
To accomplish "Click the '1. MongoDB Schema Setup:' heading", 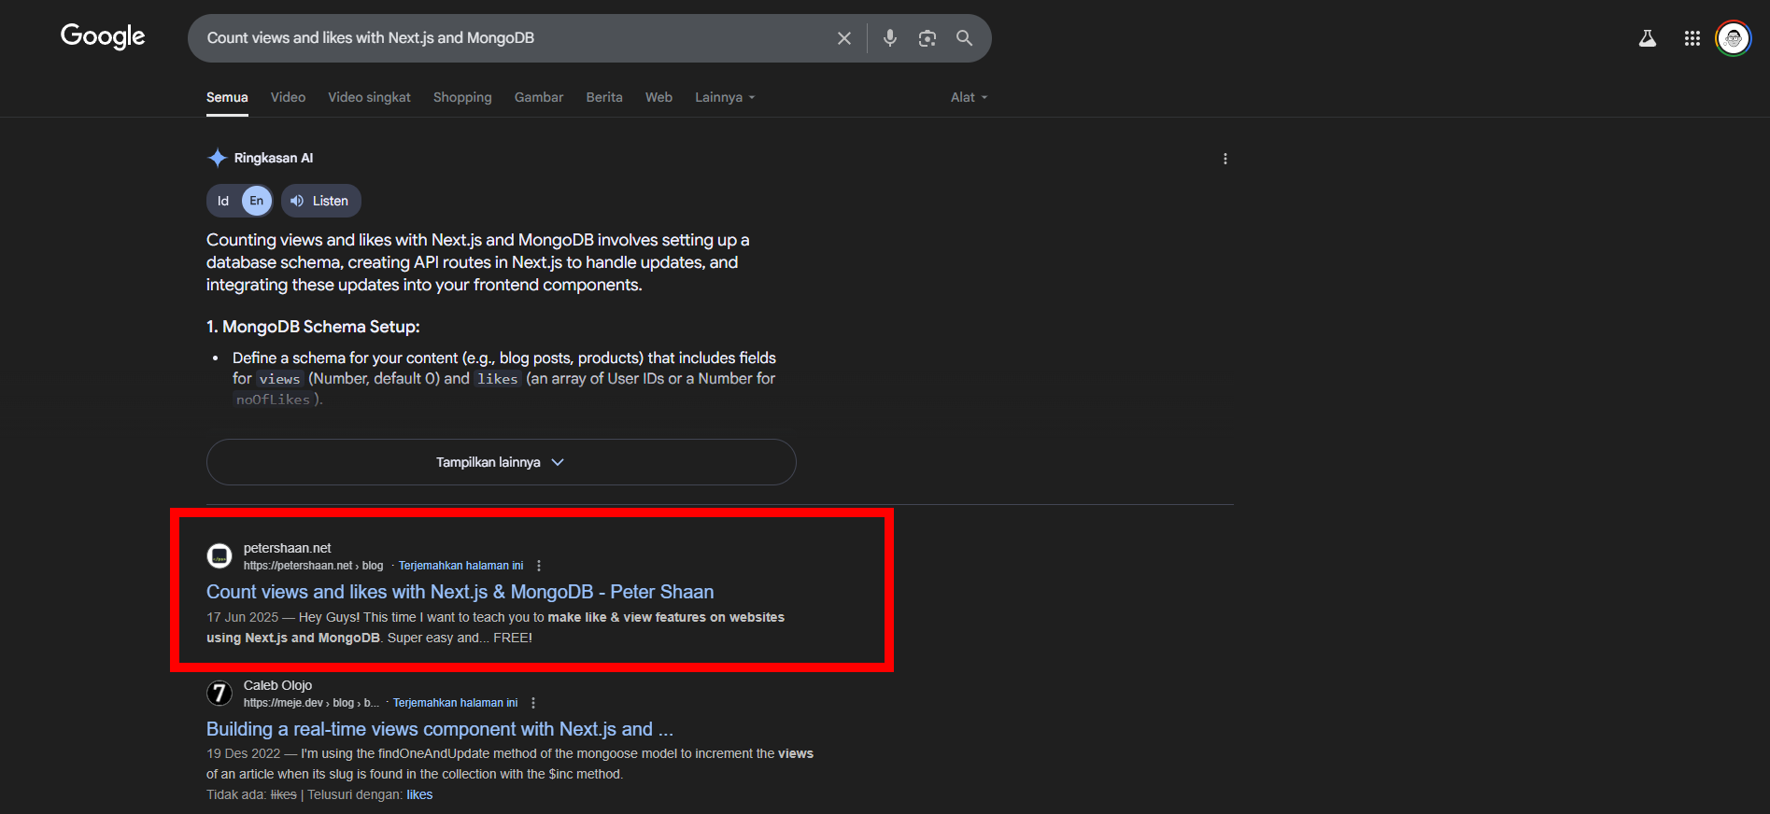I will tap(313, 327).
